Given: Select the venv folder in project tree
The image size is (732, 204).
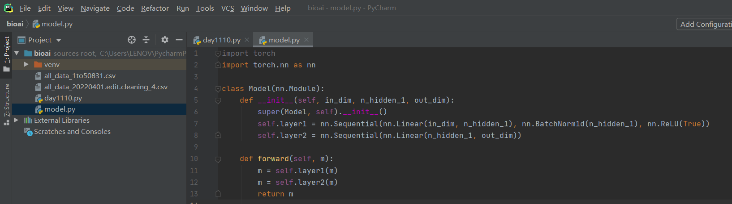Looking at the screenshot, I should [99, 65].
